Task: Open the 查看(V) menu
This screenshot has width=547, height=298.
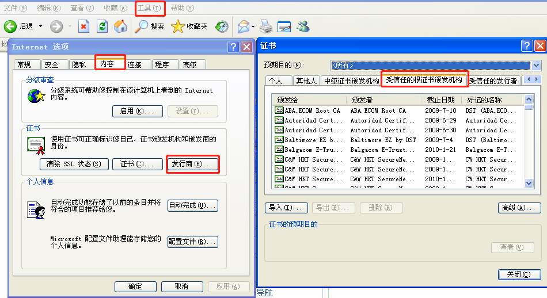Action: pyautogui.click(x=82, y=8)
